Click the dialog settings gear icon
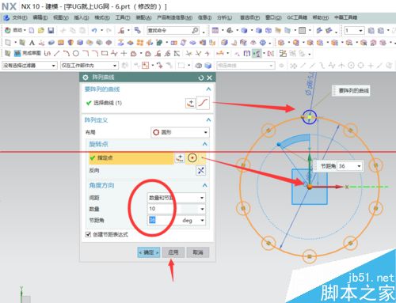396x303 pixels. 86,78
